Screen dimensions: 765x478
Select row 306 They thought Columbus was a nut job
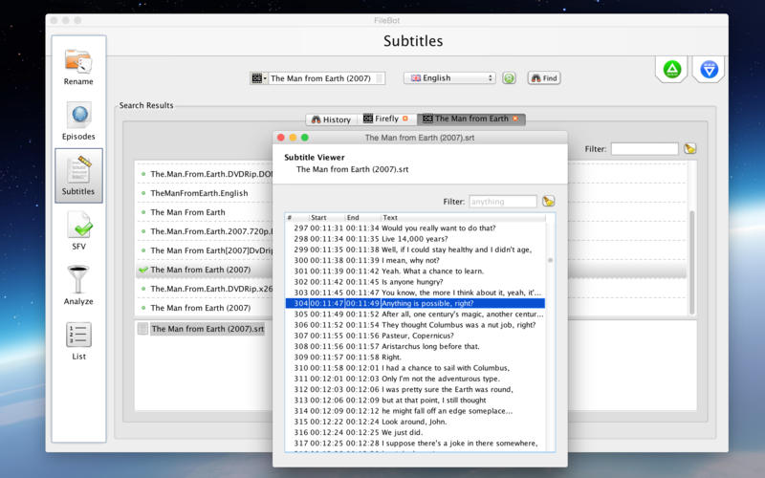point(415,325)
